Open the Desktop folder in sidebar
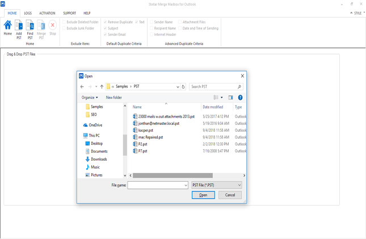Image resolution: width=366 pixels, height=239 pixels. pyautogui.click(x=94, y=144)
